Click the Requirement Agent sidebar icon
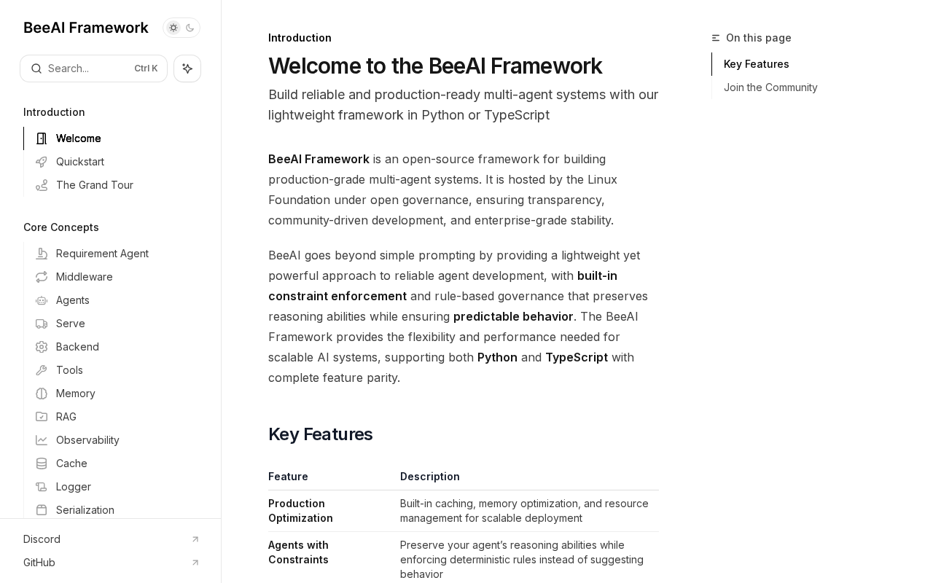The width and height of the screenshot is (933, 583). tap(42, 254)
